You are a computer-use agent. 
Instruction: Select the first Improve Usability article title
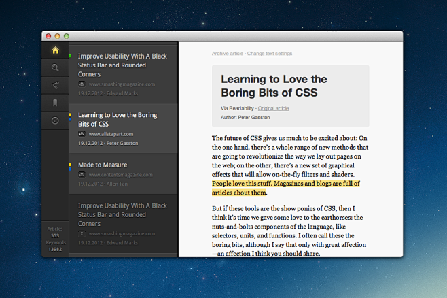122,65
